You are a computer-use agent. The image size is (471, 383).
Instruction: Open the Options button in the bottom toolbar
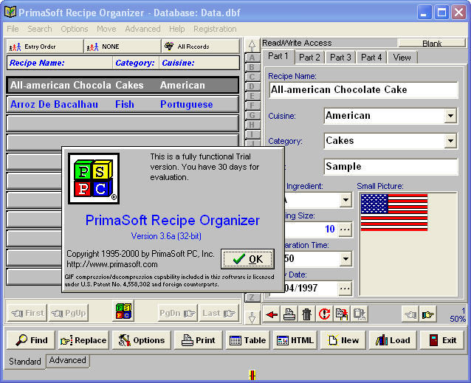[x=141, y=340]
